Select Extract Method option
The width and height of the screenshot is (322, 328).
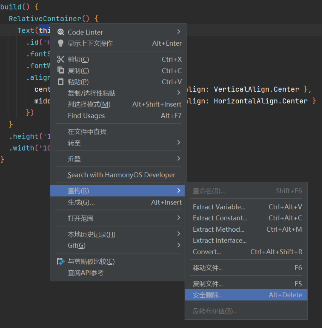218,229
